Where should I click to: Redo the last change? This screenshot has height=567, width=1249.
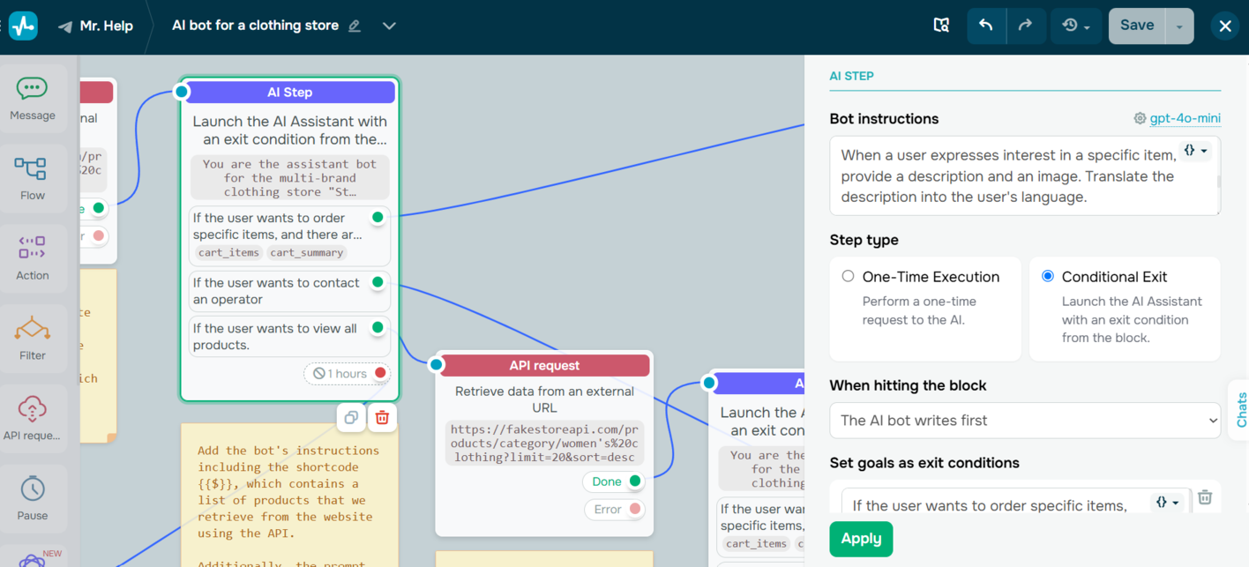coord(1026,26)
